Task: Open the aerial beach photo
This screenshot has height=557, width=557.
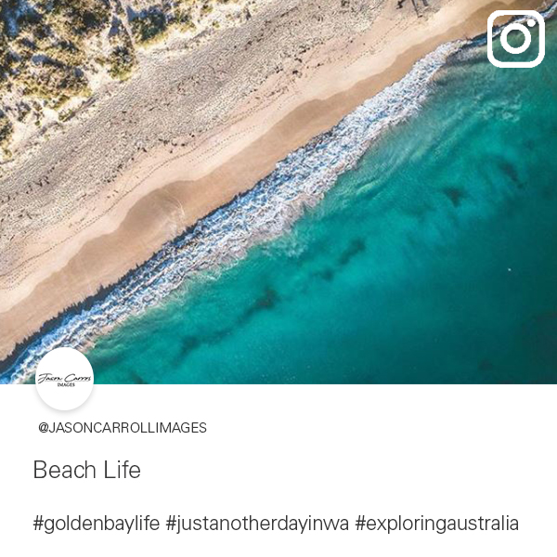Action: coord(278,192)
